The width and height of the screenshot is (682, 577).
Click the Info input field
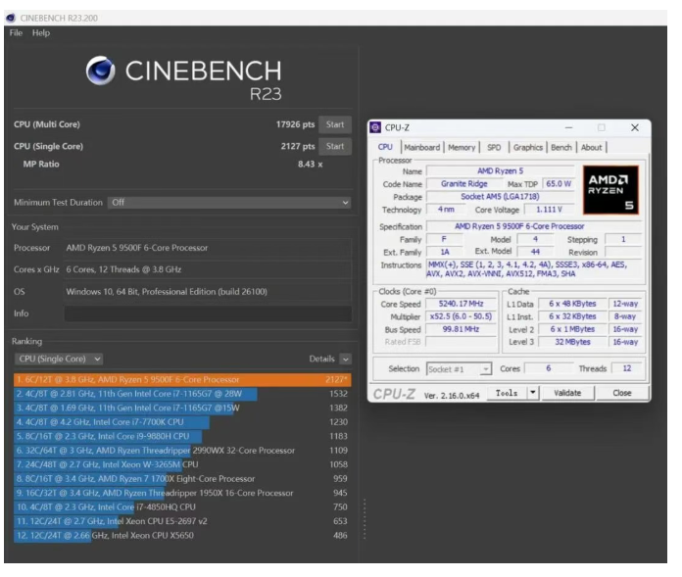click(x=208, y=313)
